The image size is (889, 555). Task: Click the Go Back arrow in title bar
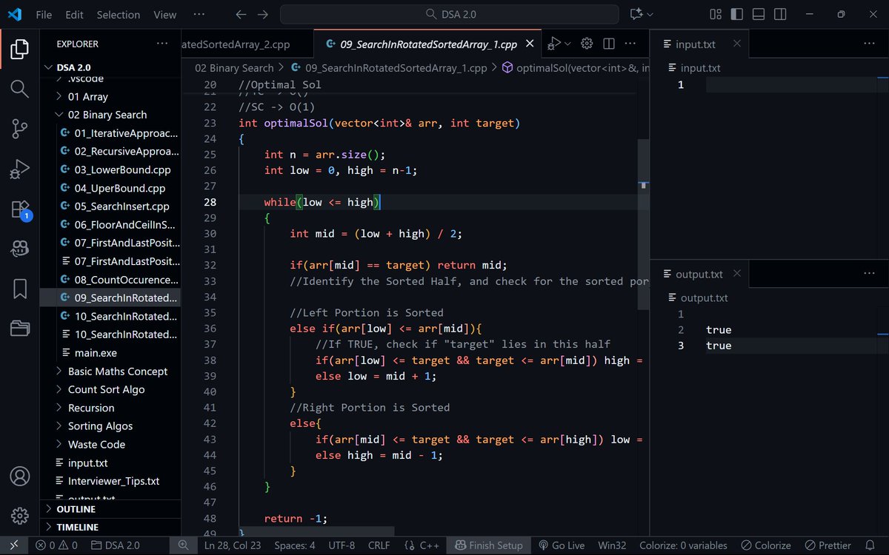point(240,14)
